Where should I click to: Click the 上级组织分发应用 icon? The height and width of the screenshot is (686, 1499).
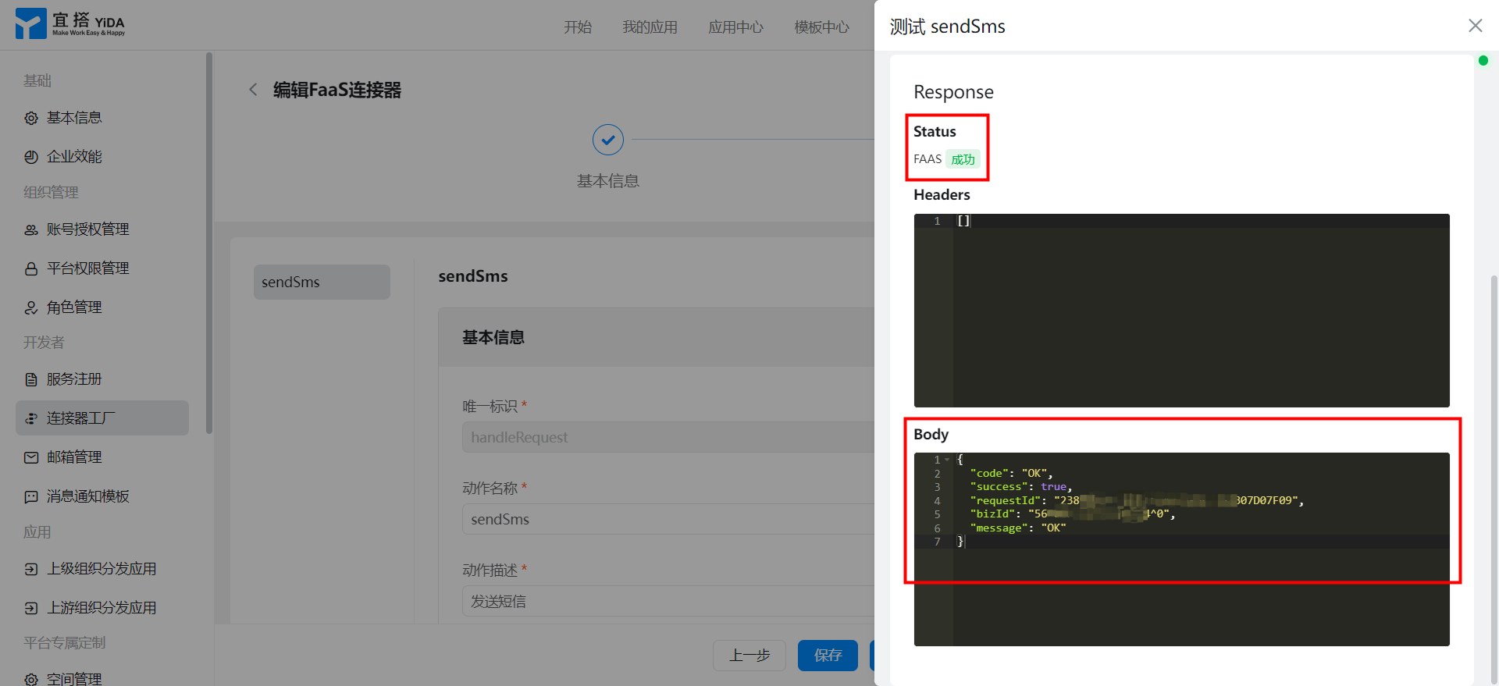point(31,569)
